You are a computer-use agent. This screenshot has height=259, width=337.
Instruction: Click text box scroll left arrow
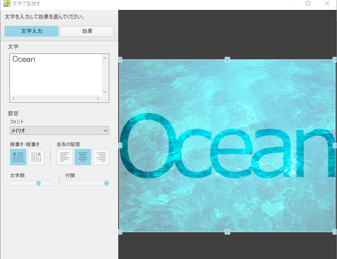(14, 98)
